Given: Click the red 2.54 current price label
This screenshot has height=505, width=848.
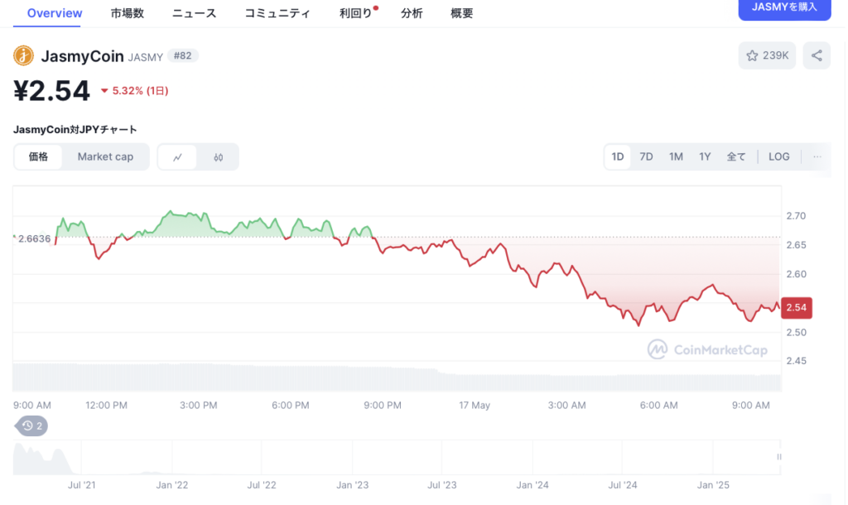Looking at the screenshot, I should [x=797, y=308].
